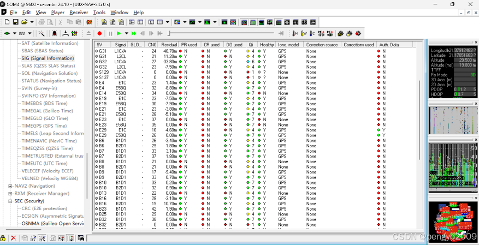This screenshot has width=479, height=245.
Task: Select STATUS (Navigation Status) tree item
Action: [x=51, y=81]
